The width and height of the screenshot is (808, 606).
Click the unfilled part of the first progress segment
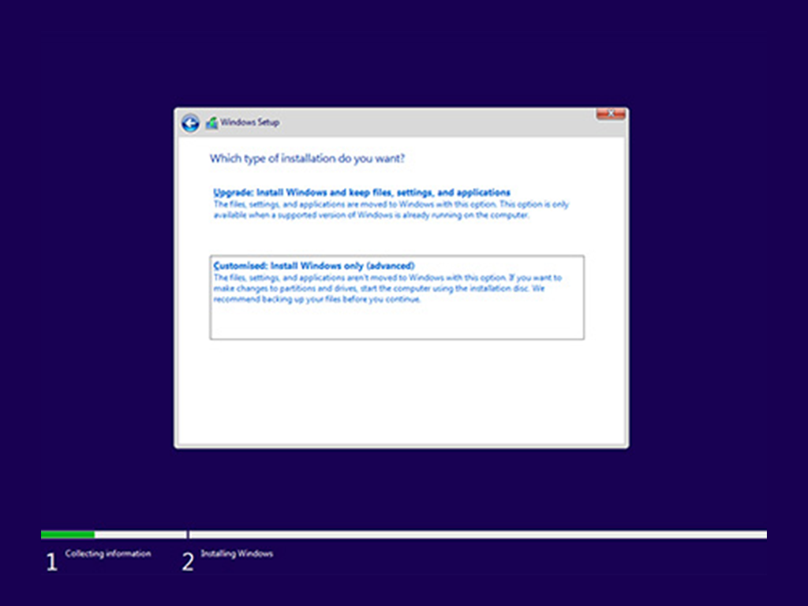pos(140,535)
